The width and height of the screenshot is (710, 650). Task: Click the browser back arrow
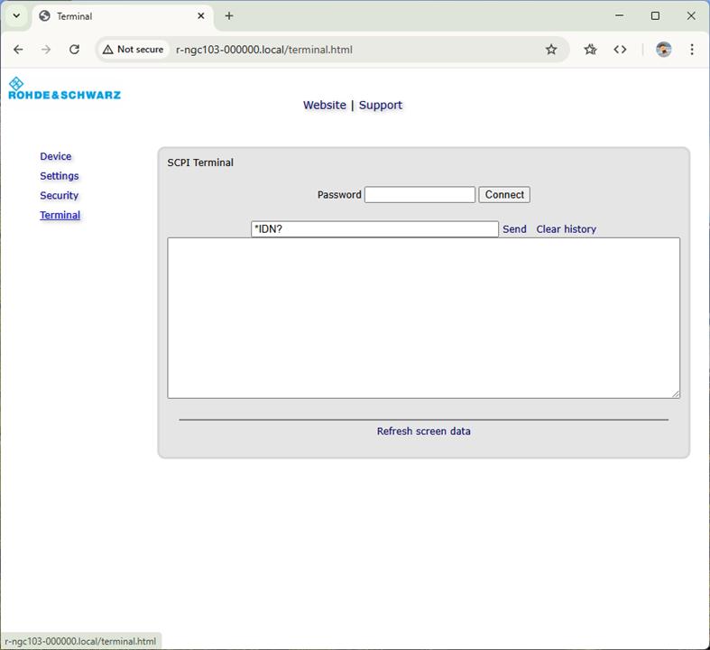click(18, 50)
